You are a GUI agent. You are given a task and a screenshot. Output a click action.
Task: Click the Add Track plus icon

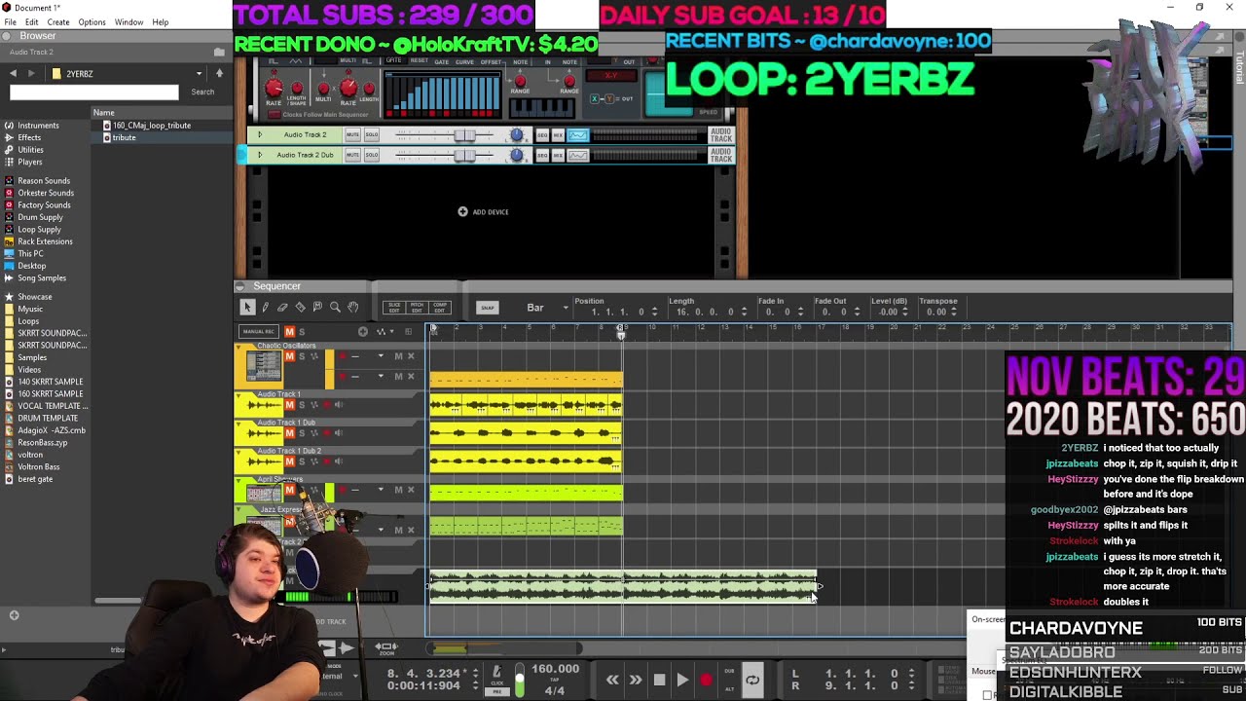click(363, 332)
